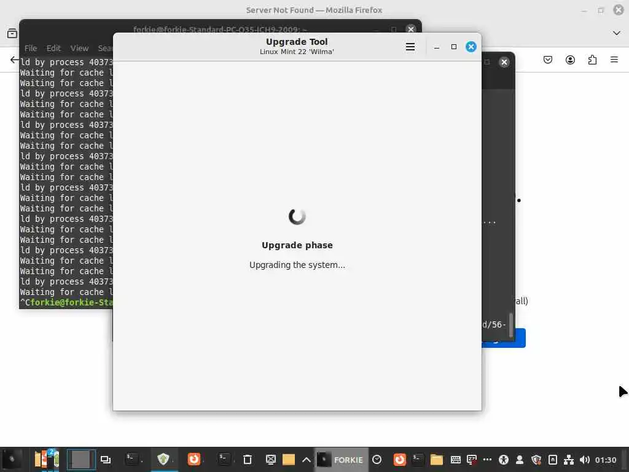Click the crossed-out monitor panel icon
The height and width of the screenshot is (472, 629).
point(271,460)
